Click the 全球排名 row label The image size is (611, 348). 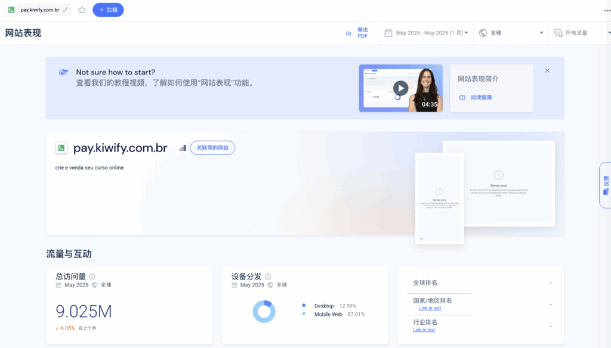(x=425, y=283)
